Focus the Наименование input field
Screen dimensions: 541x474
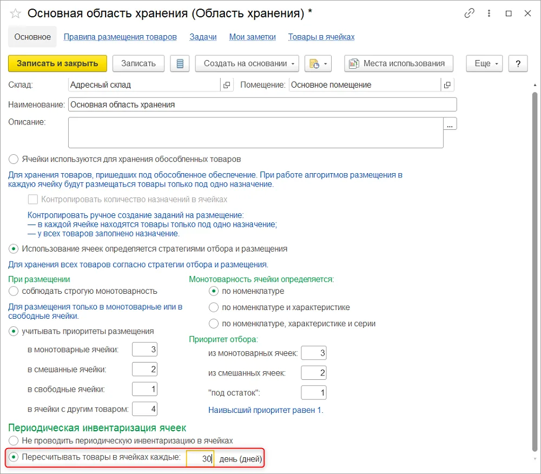pyautogui.click(x=262, y=104)
